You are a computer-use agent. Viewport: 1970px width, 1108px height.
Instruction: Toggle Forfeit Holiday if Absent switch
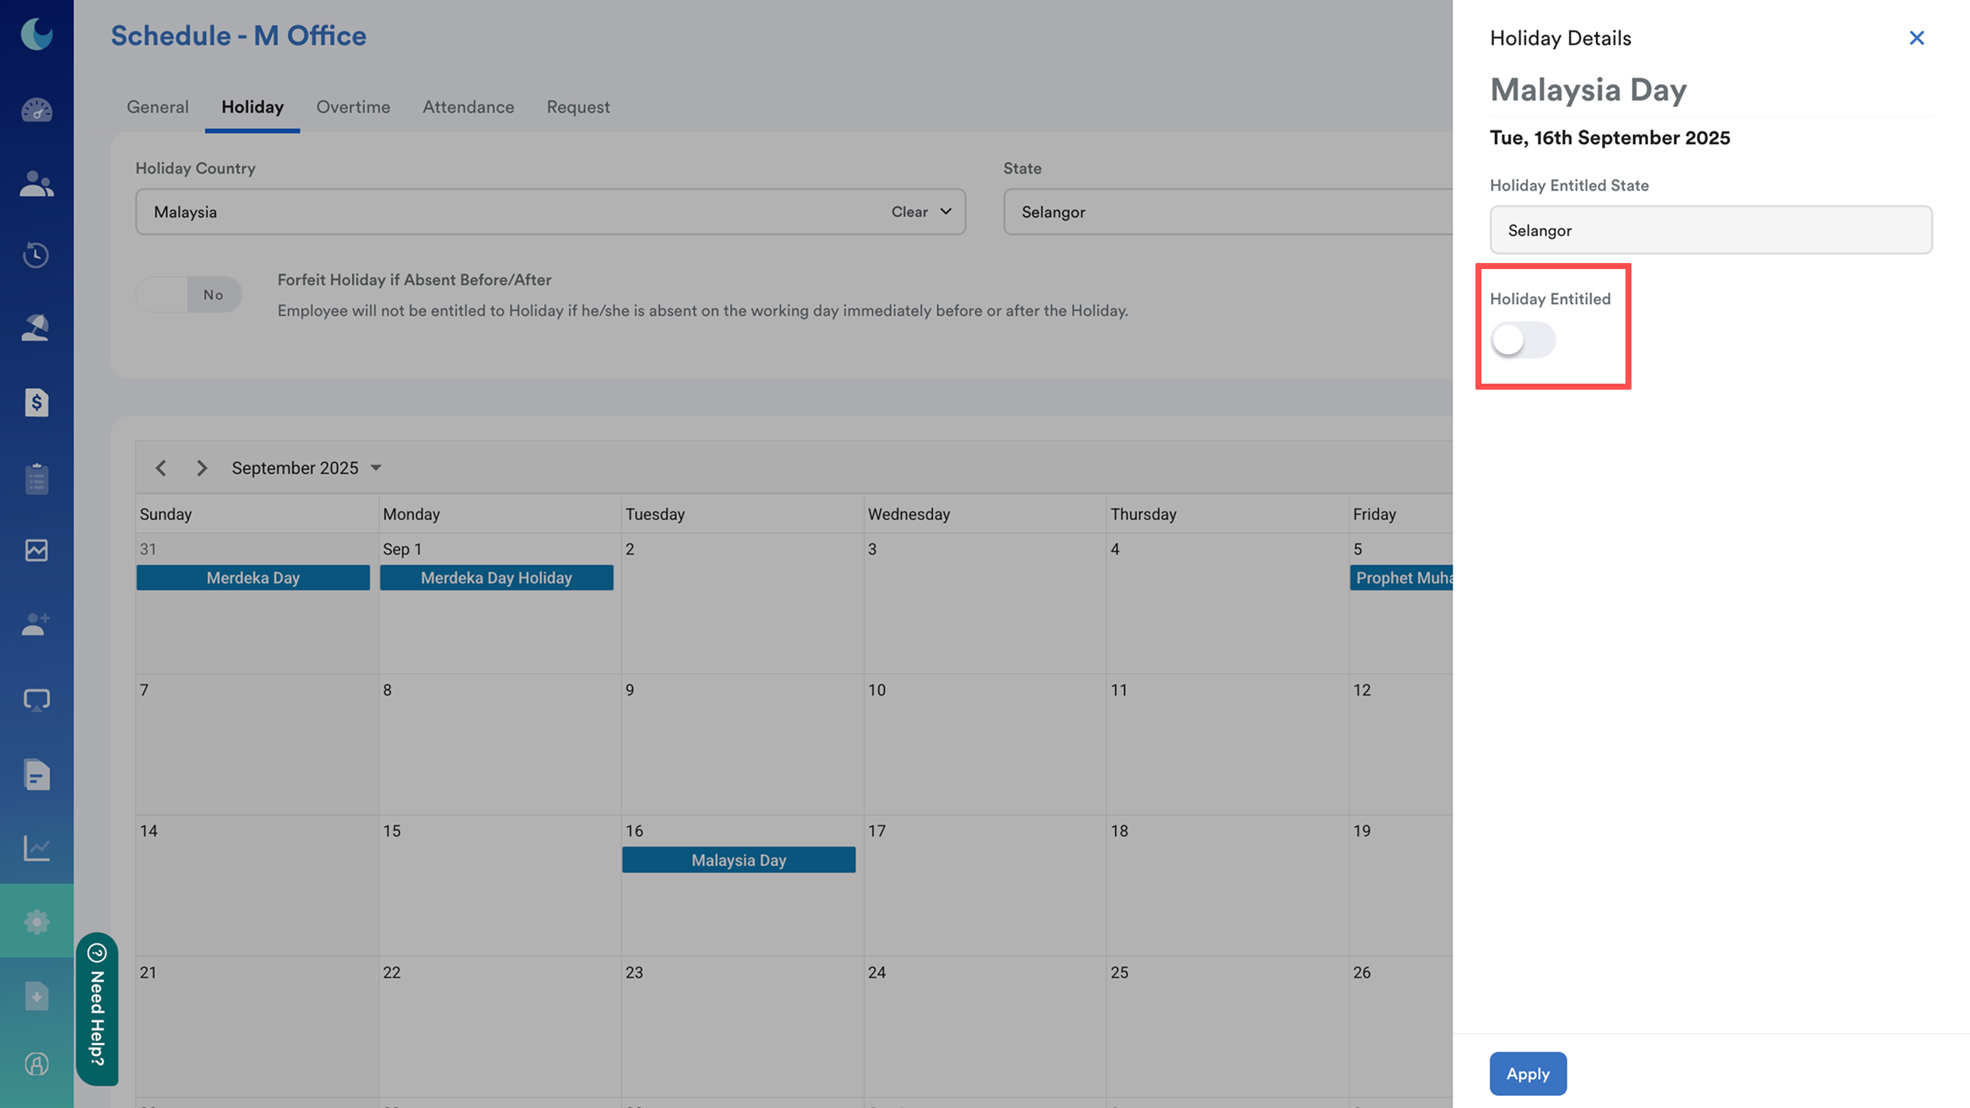point(189,295)
